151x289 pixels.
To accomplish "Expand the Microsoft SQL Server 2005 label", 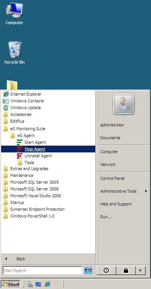I will [x=35, y=182].
